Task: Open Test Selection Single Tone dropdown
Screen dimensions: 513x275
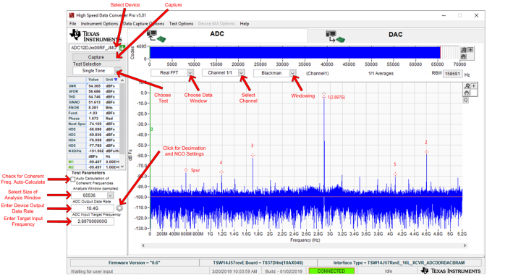Action: (x=117, y=71)
